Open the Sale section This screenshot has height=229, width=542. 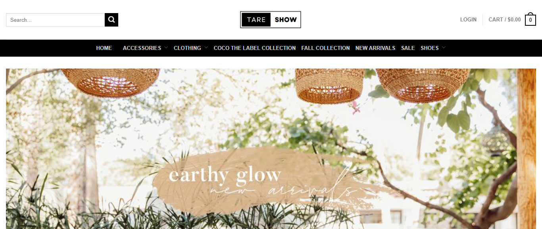[x=408, y=48]
